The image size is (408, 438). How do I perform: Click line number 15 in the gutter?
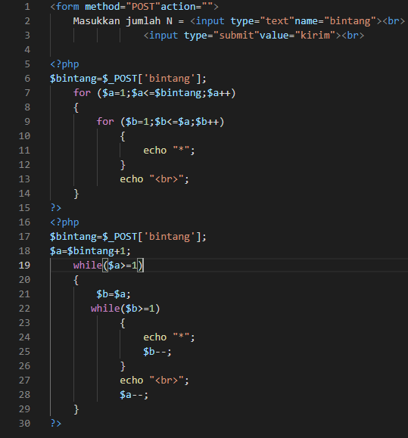pyautogui.click(x=24, y=208)
